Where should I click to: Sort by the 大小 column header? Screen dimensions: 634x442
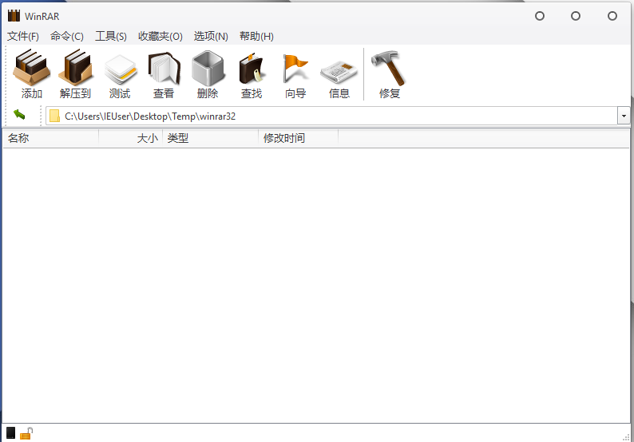tap(131, 138)
